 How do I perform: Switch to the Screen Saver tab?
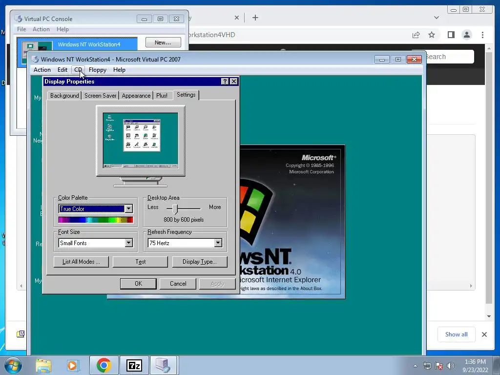coord(100,96)
